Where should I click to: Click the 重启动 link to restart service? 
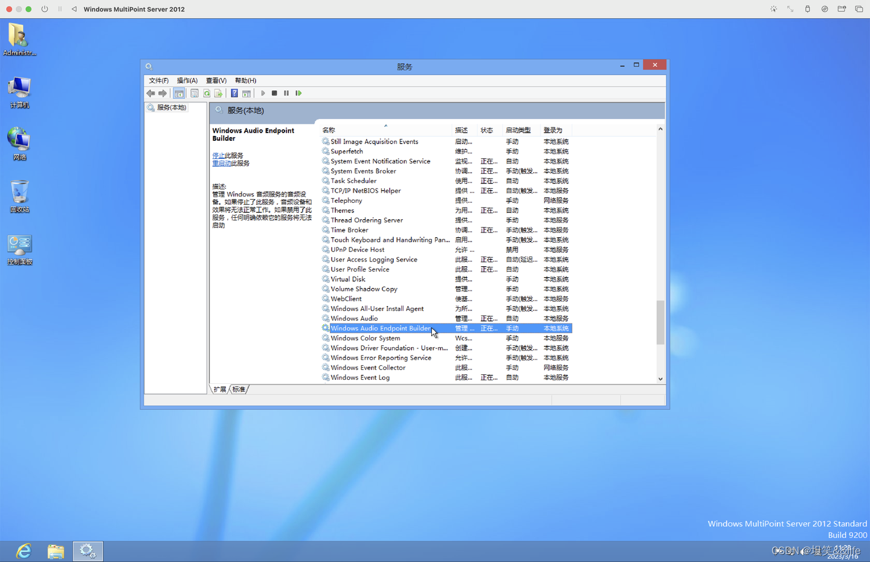pos(221,164)
